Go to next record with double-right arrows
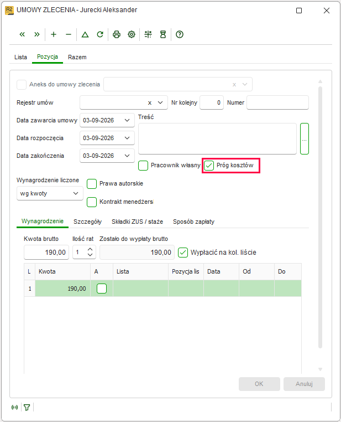The height and width of the screenshot is (422, 341). coord(37,34)
